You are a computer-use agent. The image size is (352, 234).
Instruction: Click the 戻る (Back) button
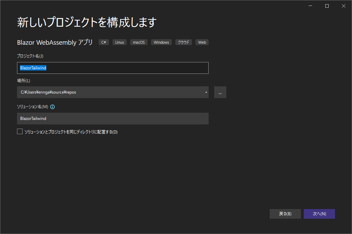285,214
